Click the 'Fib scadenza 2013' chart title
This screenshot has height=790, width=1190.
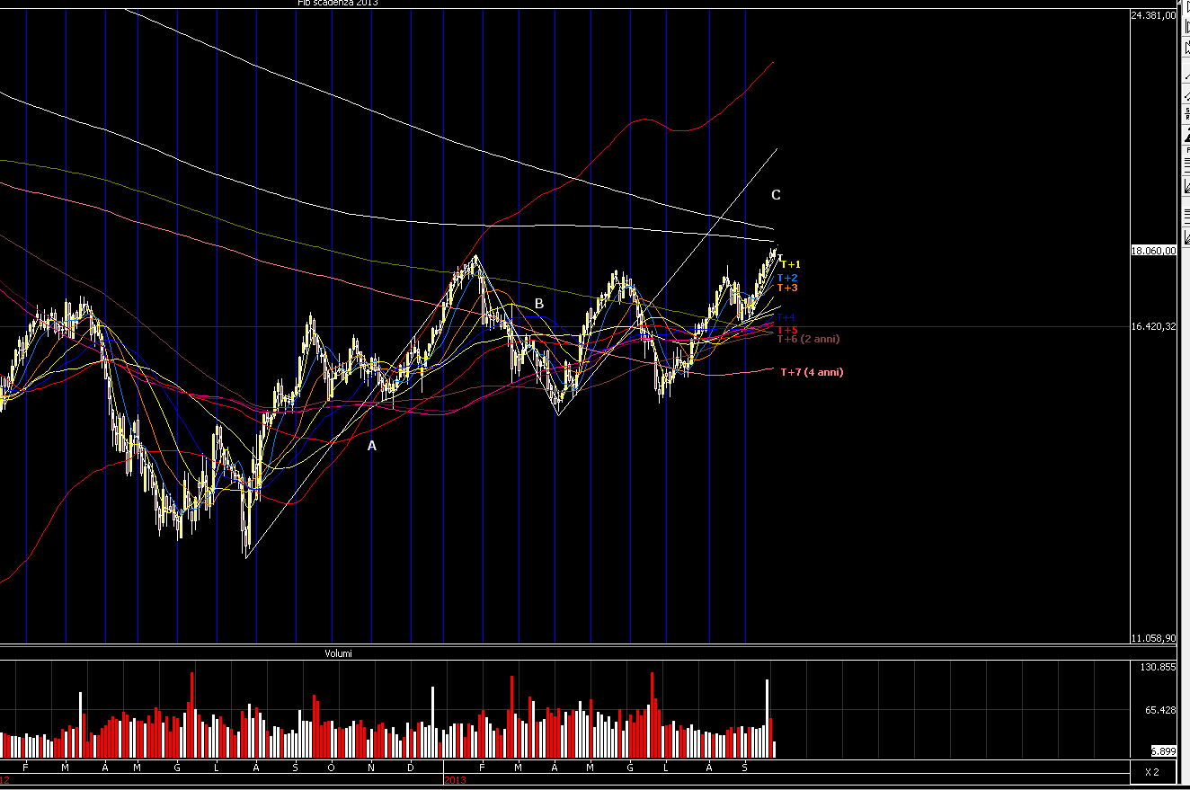(x=338, y=3)
